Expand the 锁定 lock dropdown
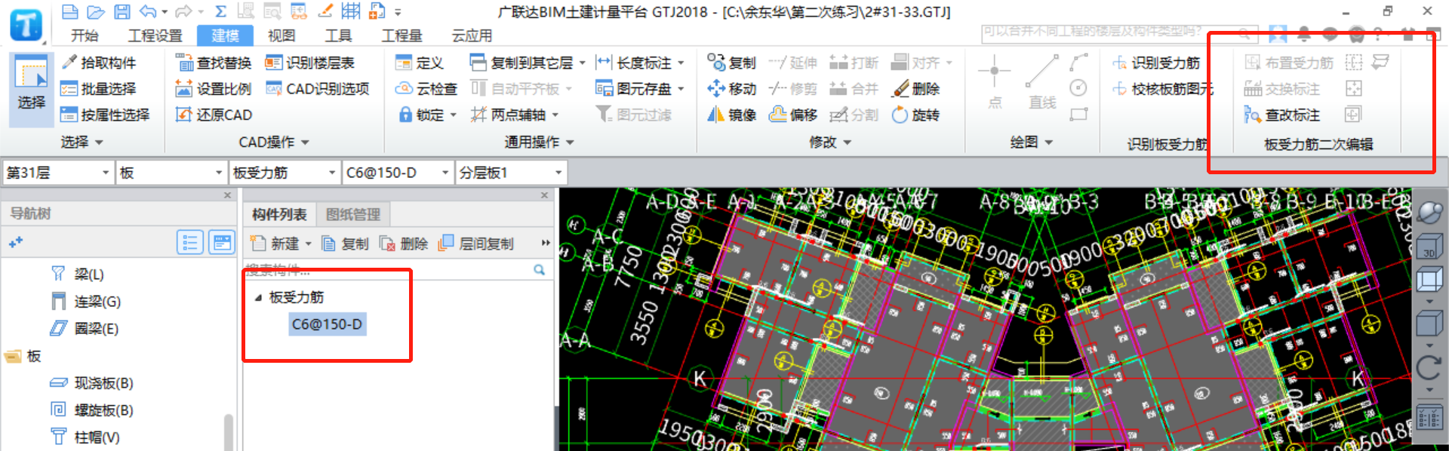 click(x=454, y=115)
